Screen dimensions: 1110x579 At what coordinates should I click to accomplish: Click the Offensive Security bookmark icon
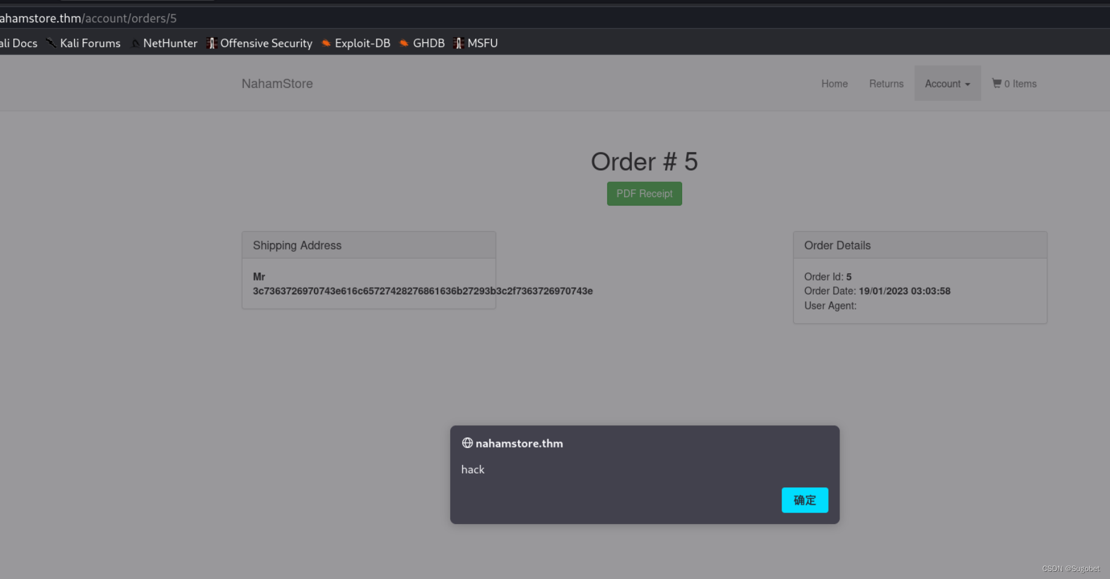point(211,43)
